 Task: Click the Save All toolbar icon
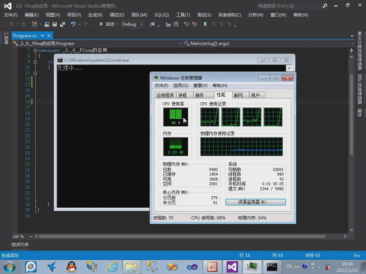click(62, 24)
